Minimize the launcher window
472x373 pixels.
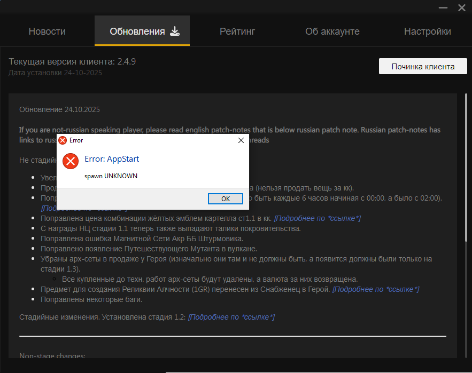click(443, 8)
